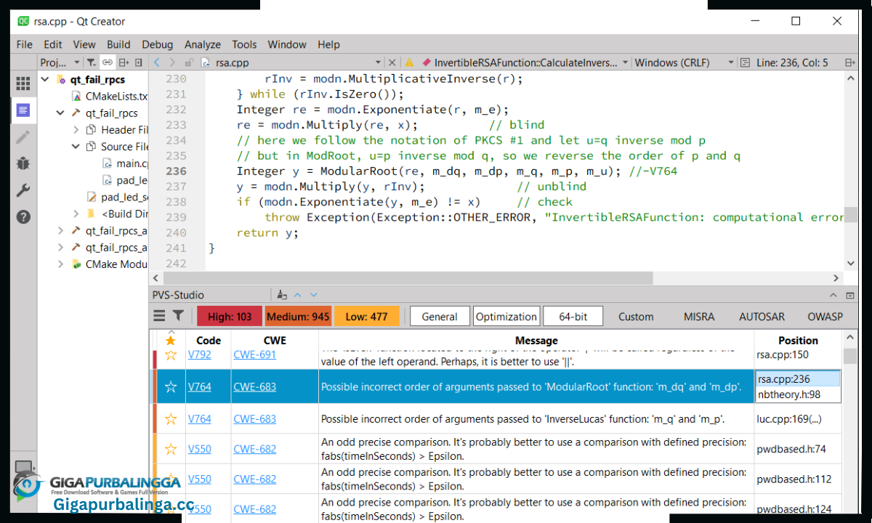Open the CWE-683 link in selected row

click(255, 387)
